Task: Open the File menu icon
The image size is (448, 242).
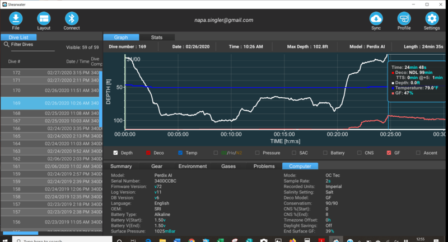Action: (16, 19)
